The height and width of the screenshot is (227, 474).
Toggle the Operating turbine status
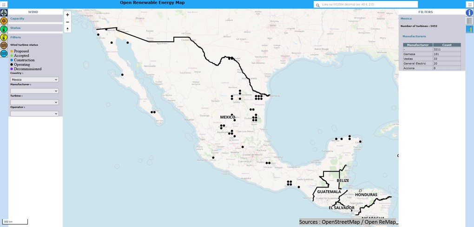(21, 65)
